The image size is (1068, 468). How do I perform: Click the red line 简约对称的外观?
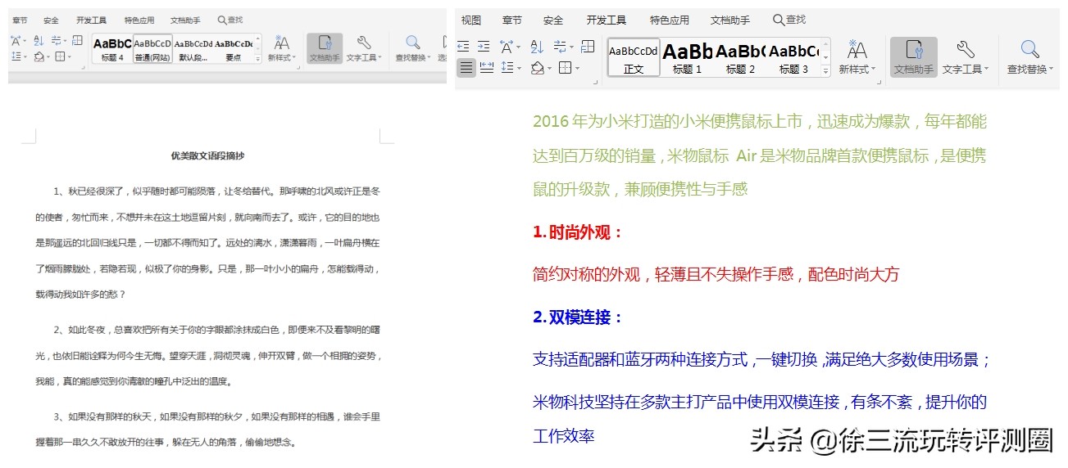(716, 275)
